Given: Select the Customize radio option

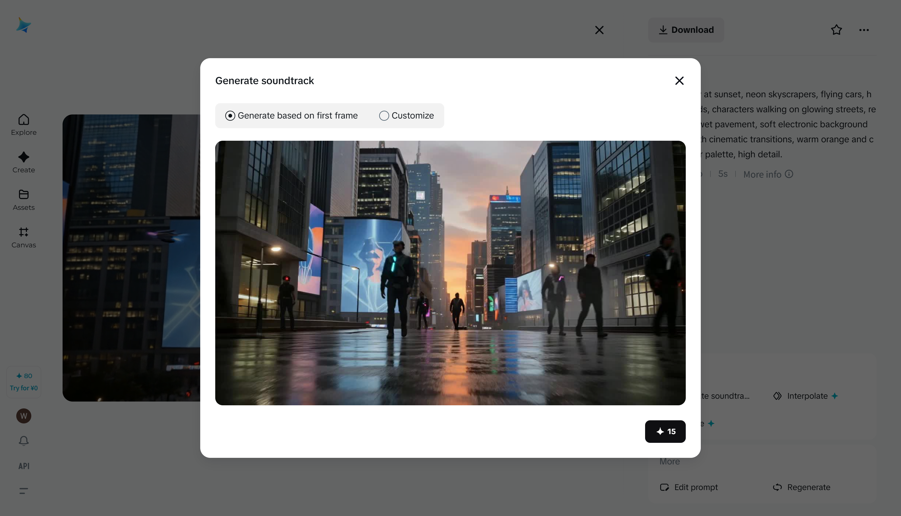Looking at the screenshot, I should pyautogui.click(x=384, y=116).
